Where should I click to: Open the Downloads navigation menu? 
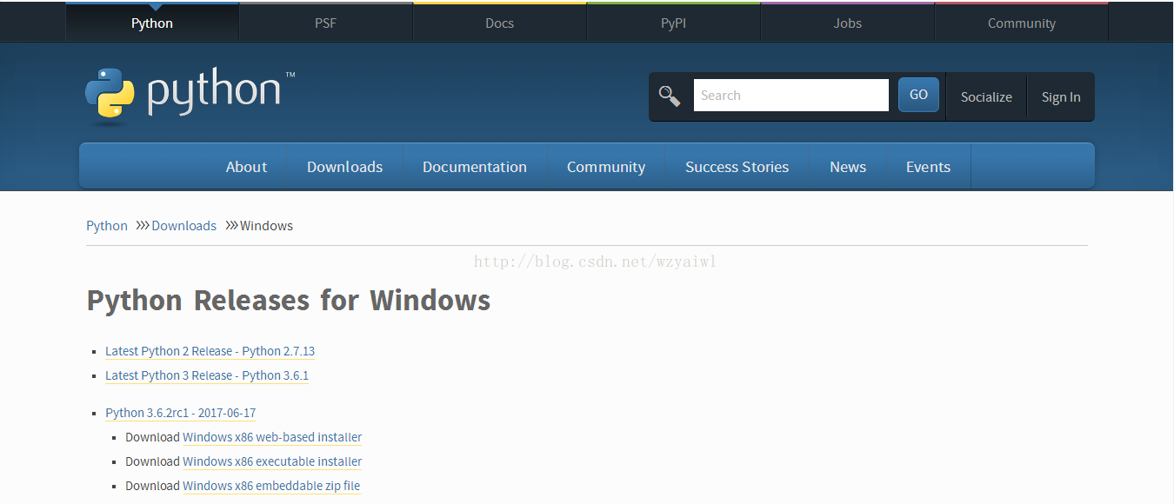[x=344, y=167]
